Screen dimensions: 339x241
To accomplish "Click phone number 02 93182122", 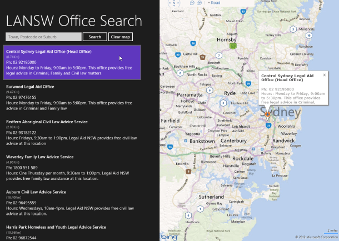I will pyautogui.click(x=21, y=133).
